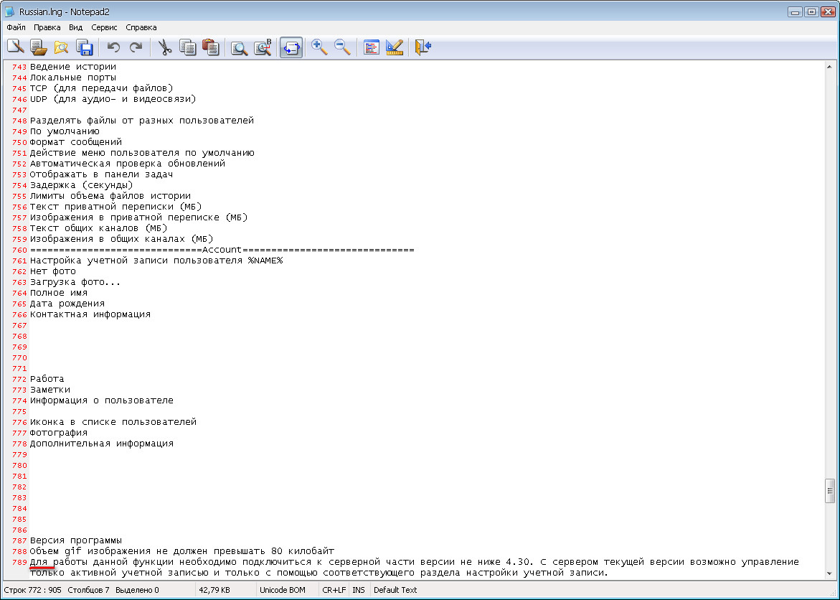Click the vertical scrollbar thumb
Image resolution: width=840 pixels, height=600 pixels.
(831, 491)
